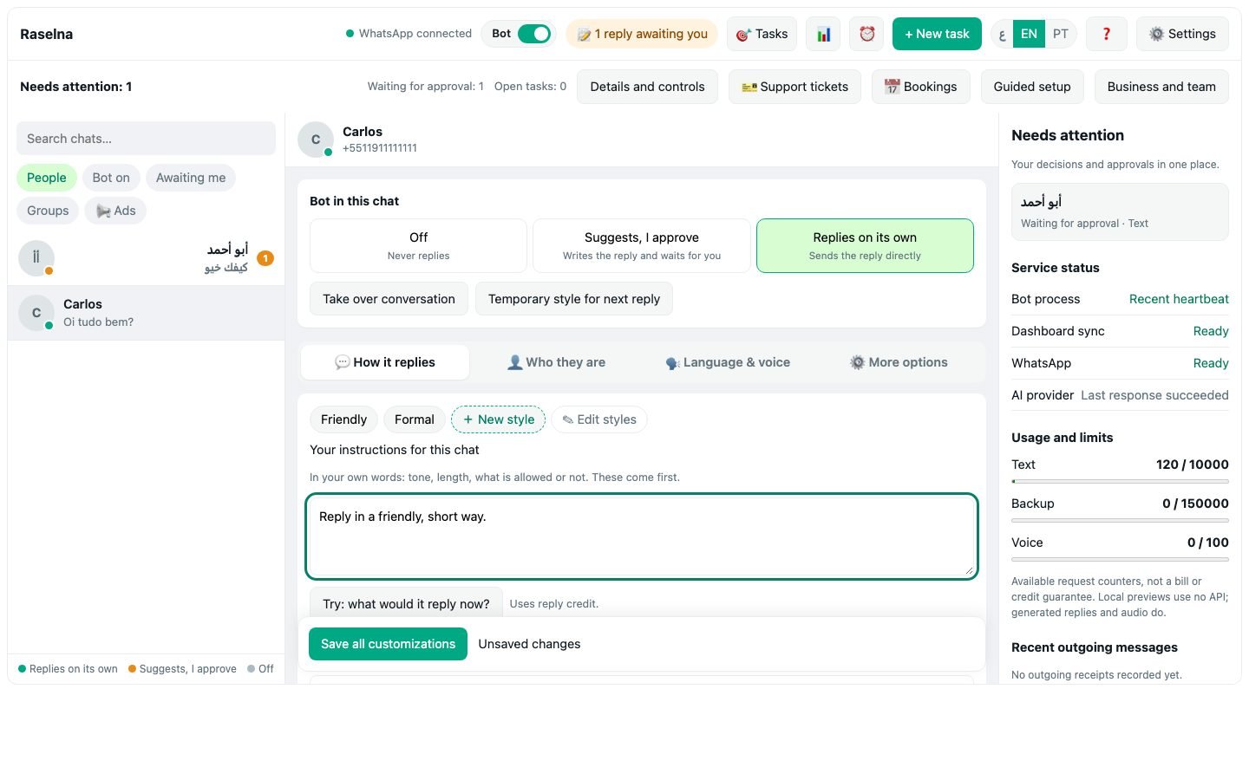
Task: Open the Carlos chat in list
Action: (146, 313)
